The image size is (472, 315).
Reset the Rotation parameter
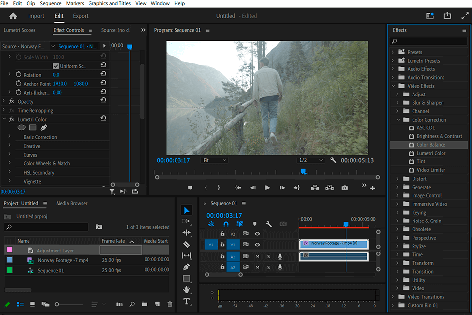103,74
